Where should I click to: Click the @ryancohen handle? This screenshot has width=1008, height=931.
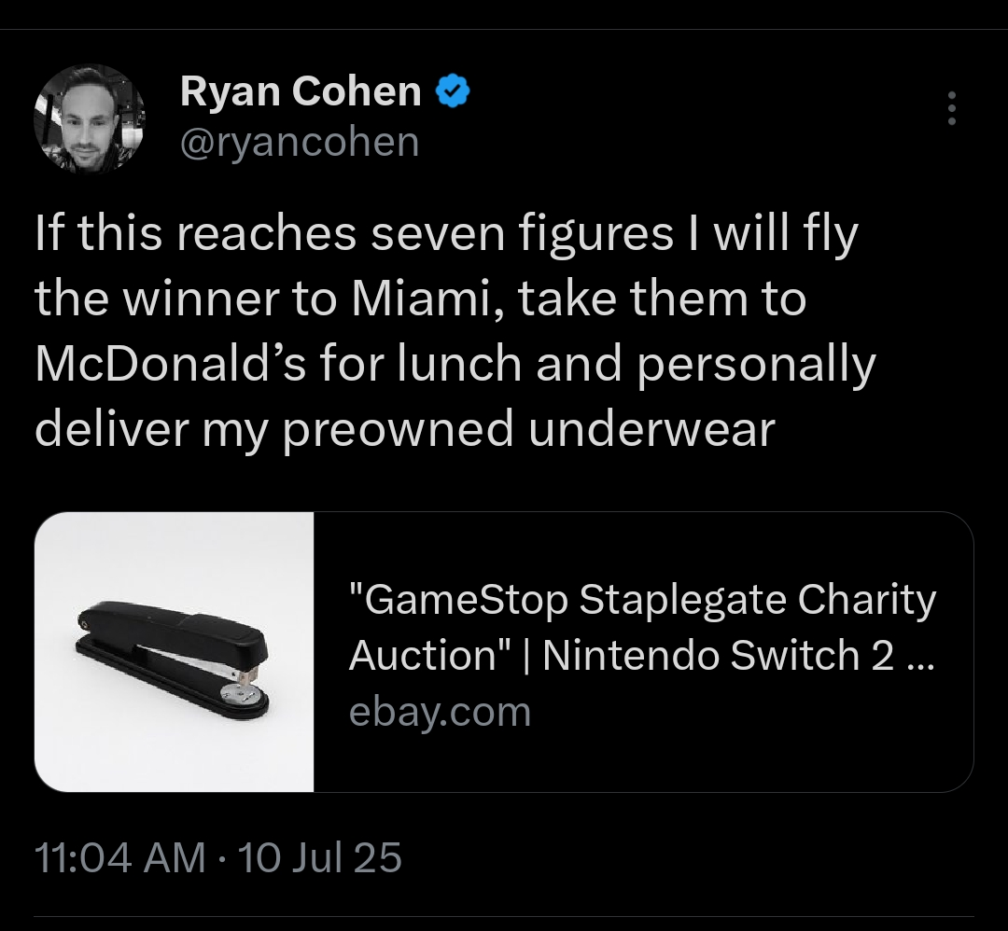[x=300, y=142]
